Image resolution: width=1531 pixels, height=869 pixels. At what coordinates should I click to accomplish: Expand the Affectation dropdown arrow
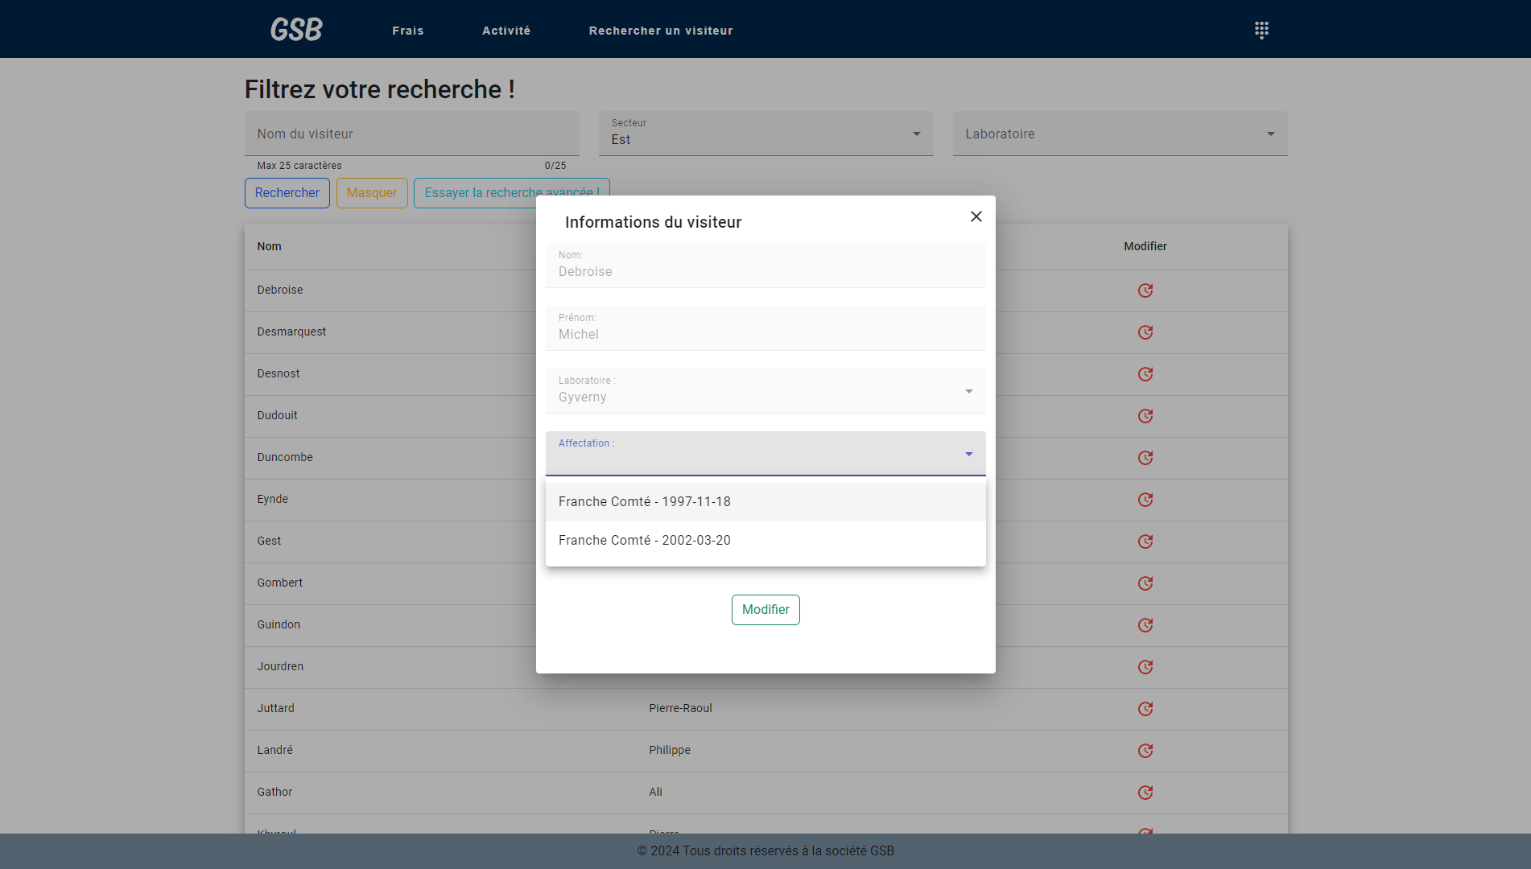tap(968, 455)
